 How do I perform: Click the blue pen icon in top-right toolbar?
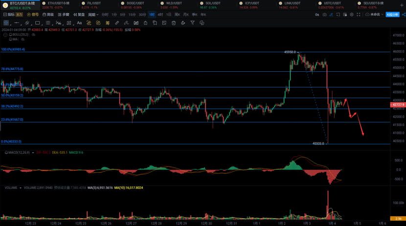click(x=331, y=15)
